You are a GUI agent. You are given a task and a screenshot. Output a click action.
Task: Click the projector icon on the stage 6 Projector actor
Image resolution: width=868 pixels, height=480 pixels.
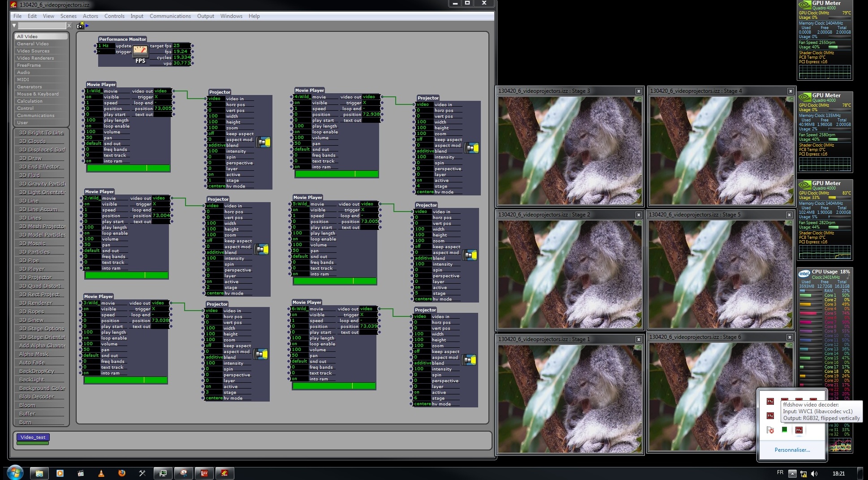(x=469, y=360)
